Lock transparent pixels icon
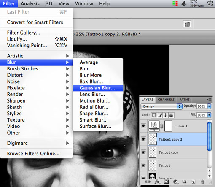Viewport: 215px width, 187px height. (154, 115)
